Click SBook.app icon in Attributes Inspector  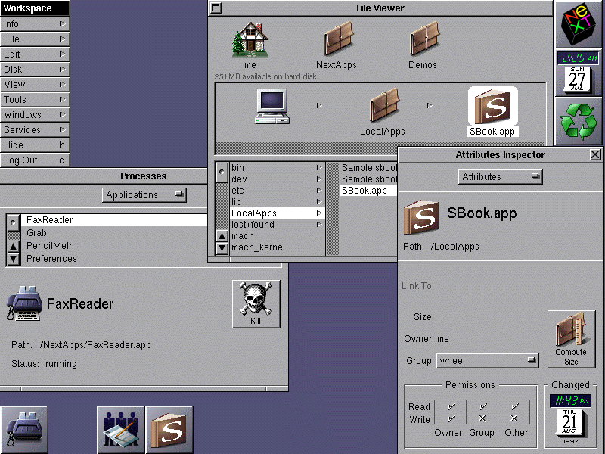click(x=421, y=217)
